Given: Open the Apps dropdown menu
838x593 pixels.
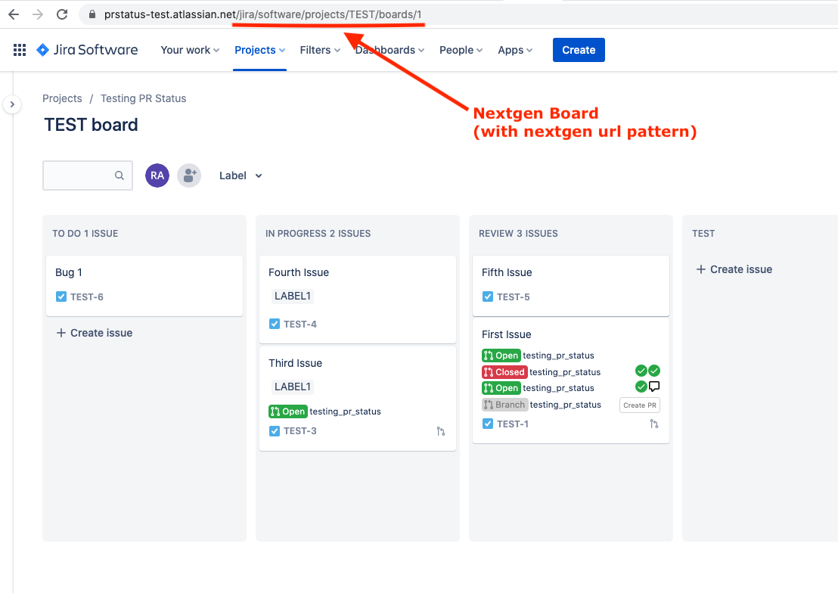Looking at the screenshot, I should [x=515, y=50].
